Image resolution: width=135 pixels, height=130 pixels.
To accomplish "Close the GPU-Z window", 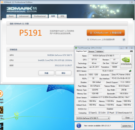I will (131, 48).
